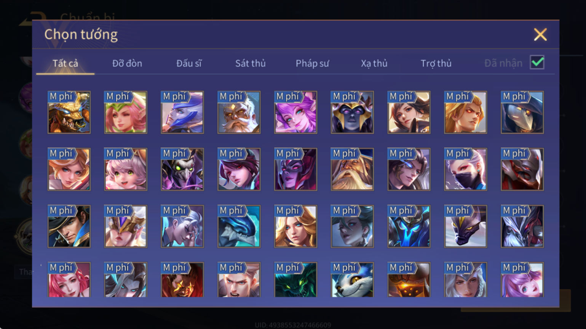The width and height of the screenshot is (586, 329).
Task: Pick the green-eyed black dragon hero
Action: click(x=295, y=280)
